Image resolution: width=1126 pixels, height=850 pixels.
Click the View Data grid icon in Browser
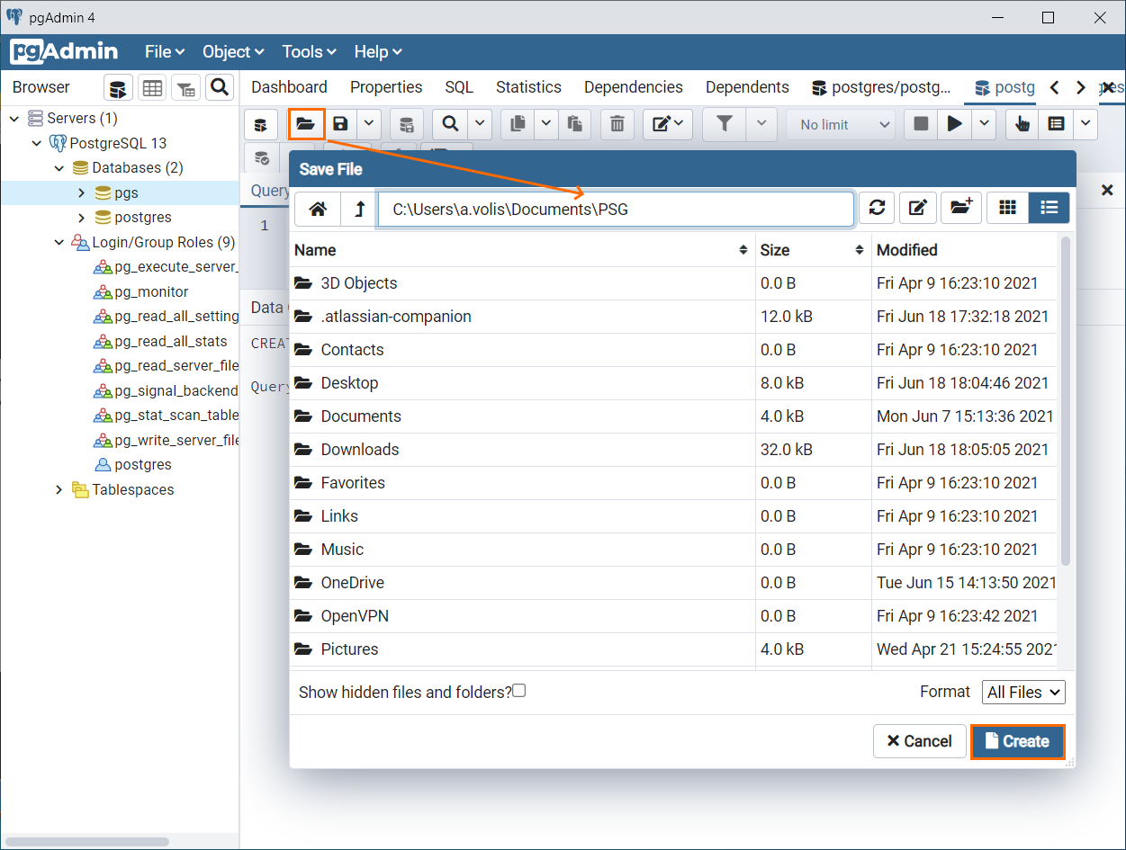(x=152, y=87)
